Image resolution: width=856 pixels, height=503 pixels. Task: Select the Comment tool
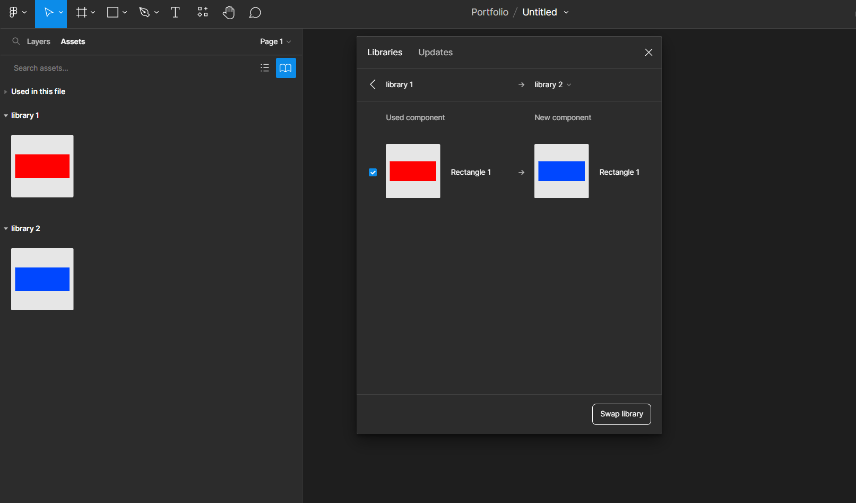[255, 12]
